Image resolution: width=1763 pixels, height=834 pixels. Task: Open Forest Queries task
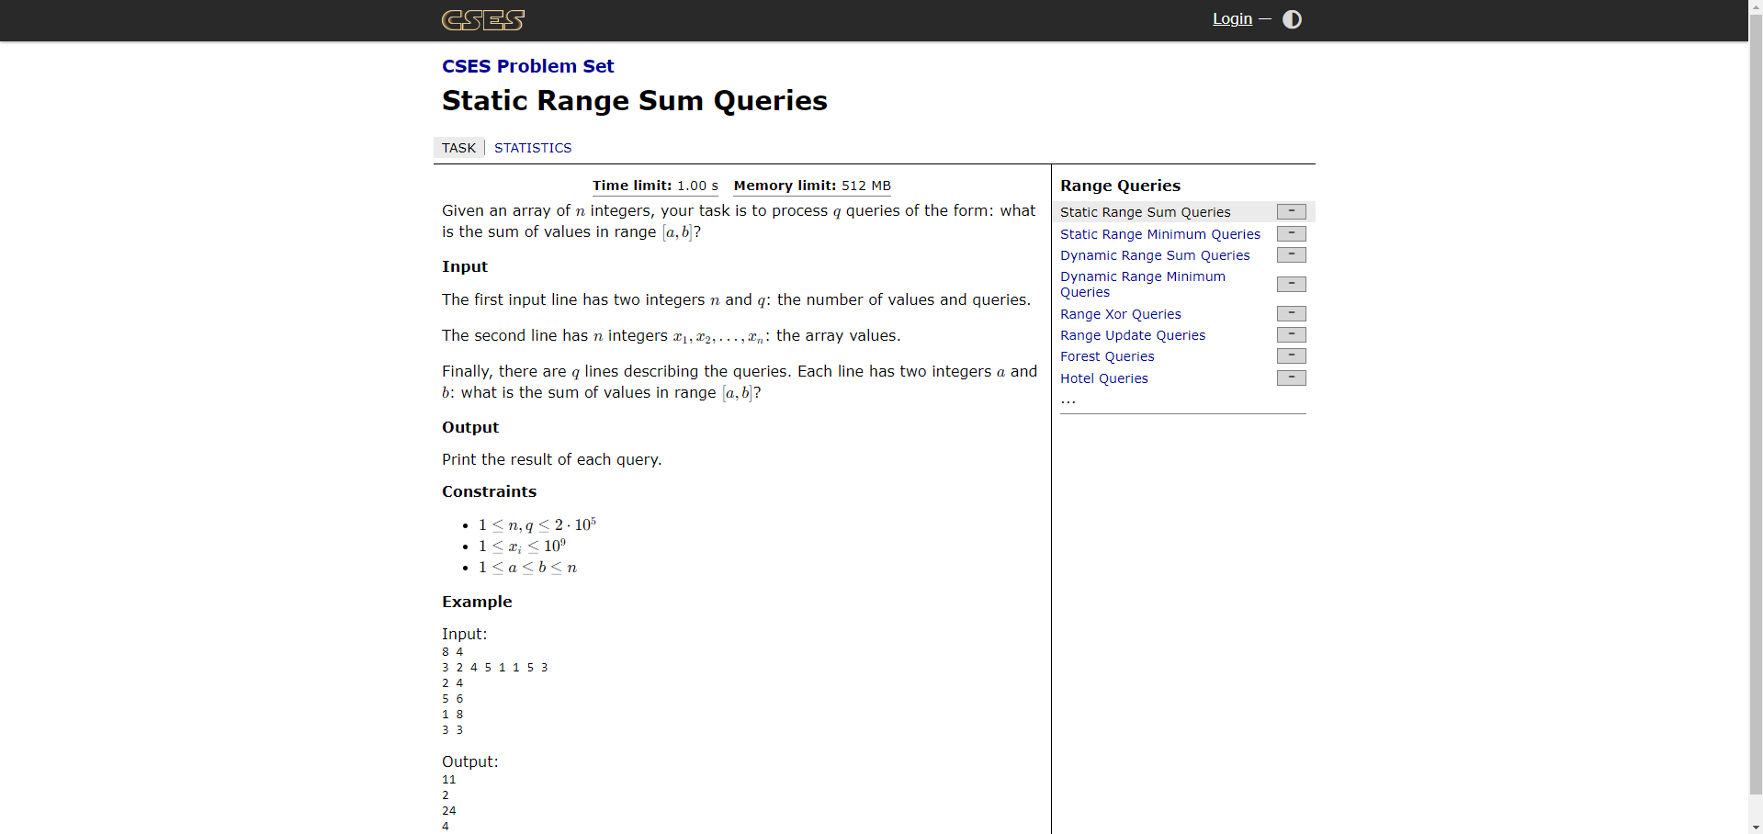pyautogui.click(x=1107, y=356)
